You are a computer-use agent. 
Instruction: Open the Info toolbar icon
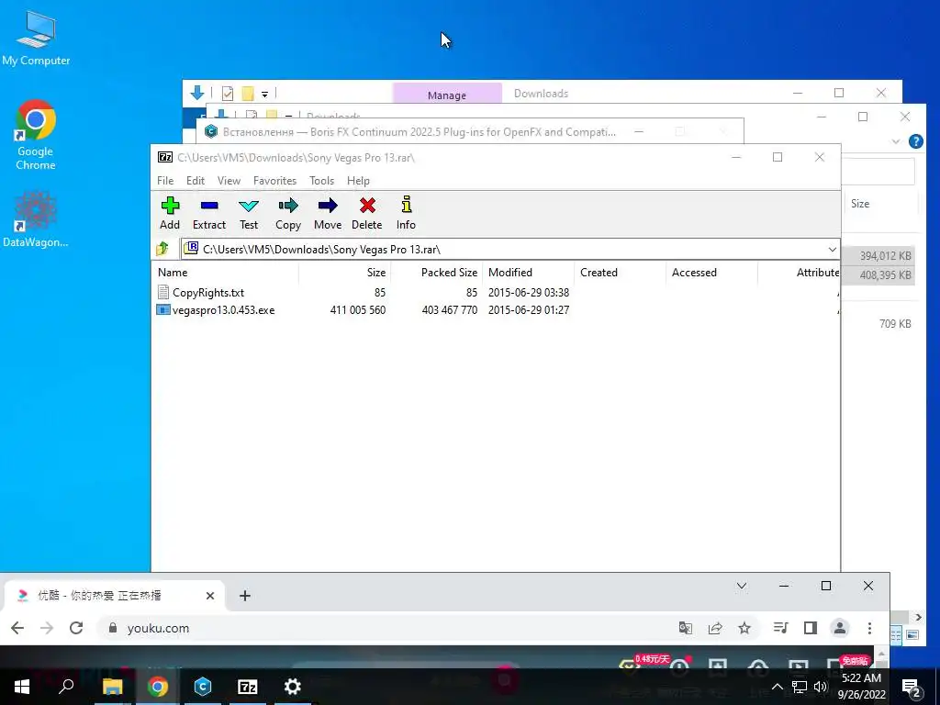point(406,213)
